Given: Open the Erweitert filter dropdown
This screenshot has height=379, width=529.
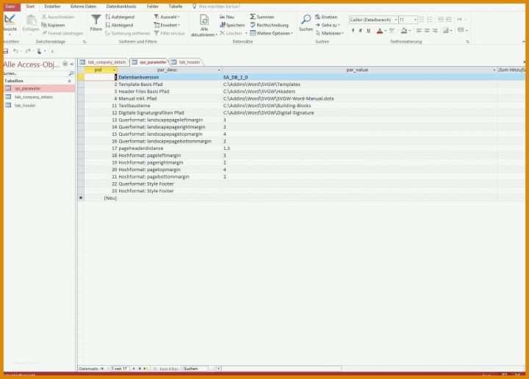Looking at the screenshot, I should [167, 25].
